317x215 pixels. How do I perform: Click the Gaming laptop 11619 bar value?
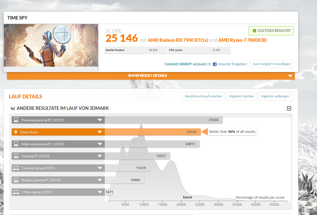[141, 168]
